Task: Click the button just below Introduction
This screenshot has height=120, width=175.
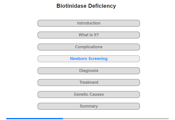Action: (89, 35)
